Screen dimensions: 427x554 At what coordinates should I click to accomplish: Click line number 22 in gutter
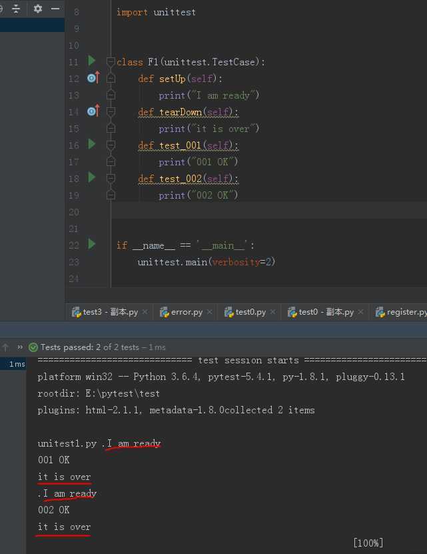click(x=73, y=245)
